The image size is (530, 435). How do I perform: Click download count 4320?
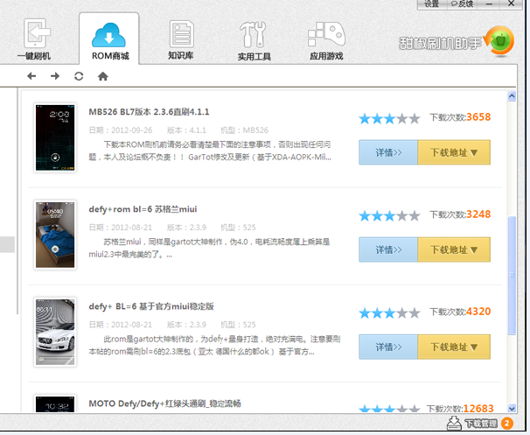tap(478, 312)
